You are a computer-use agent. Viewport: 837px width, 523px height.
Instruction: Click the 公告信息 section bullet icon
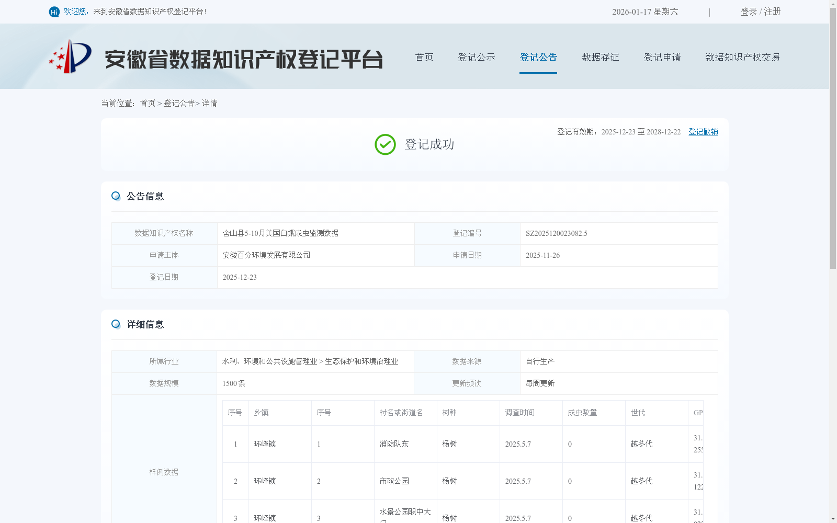pyautogui.click(x=116, y=196)
